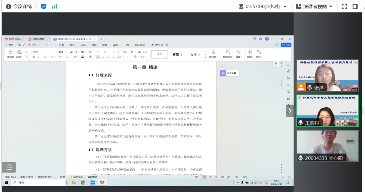Click the print icon in quick toolbar

pos(29,45)
